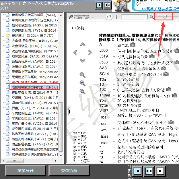
Task: Select 电控机械式助力转向器 (1N3) tree item
Action: pos(35,87)
